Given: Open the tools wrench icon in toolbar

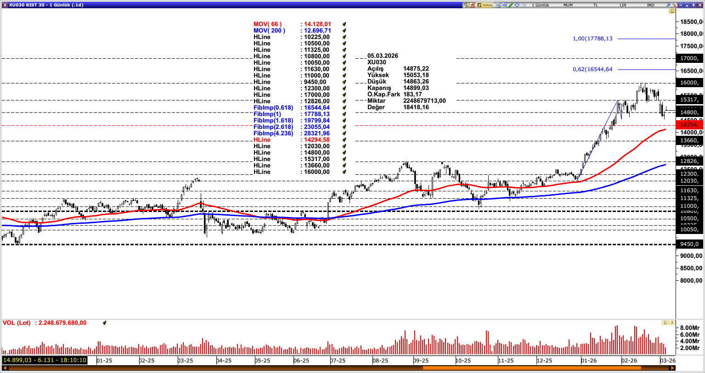Looking at the screenshot, I should click(x=674, y=5).
